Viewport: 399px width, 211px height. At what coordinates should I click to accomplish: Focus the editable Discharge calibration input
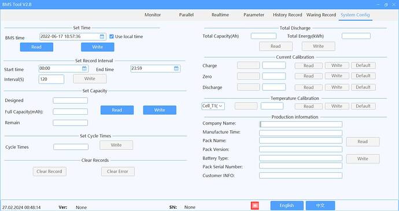(x=274, y=87)
